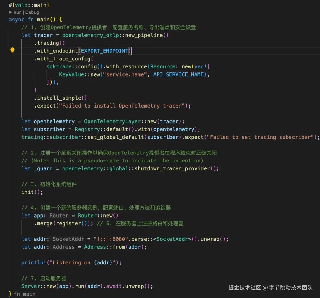Click the Registry type name

87,129
